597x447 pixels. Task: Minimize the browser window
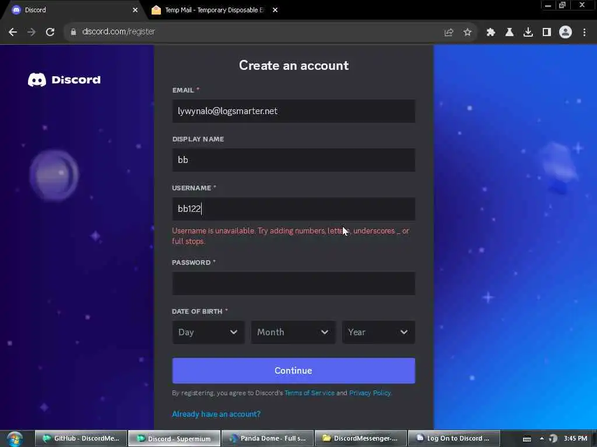point(548,5)
